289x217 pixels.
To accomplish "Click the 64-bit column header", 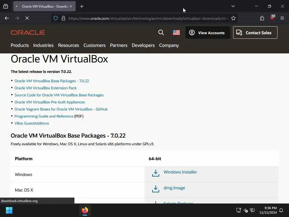I will [x=155, y=159].
